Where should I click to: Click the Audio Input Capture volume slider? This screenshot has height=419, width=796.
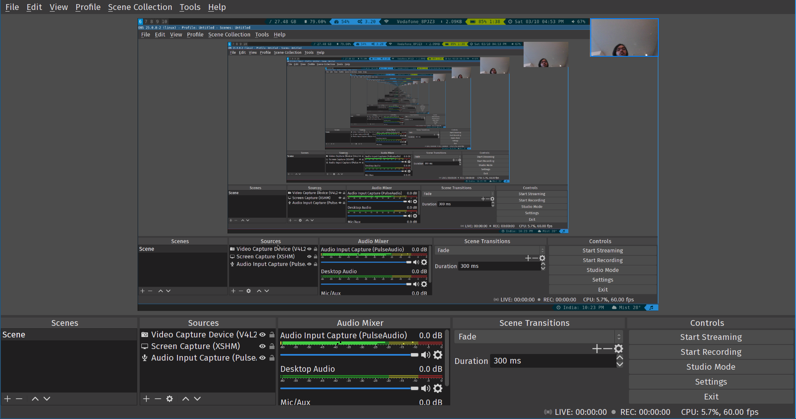349,355
